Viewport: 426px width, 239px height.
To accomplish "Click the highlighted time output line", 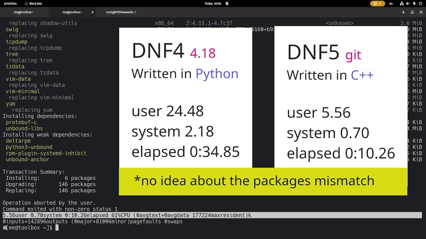I will (x=126, y=215).
